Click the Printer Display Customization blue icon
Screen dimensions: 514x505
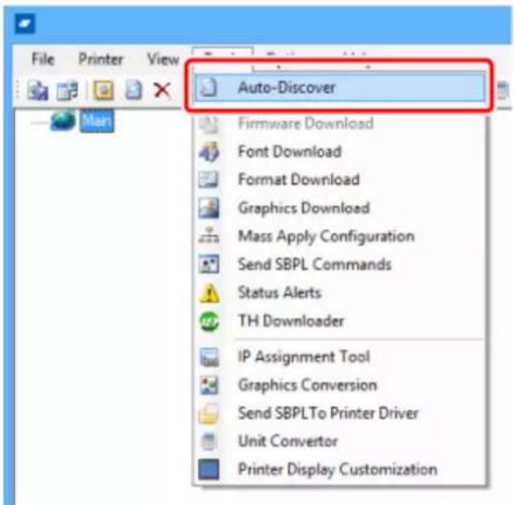[209, 470]
